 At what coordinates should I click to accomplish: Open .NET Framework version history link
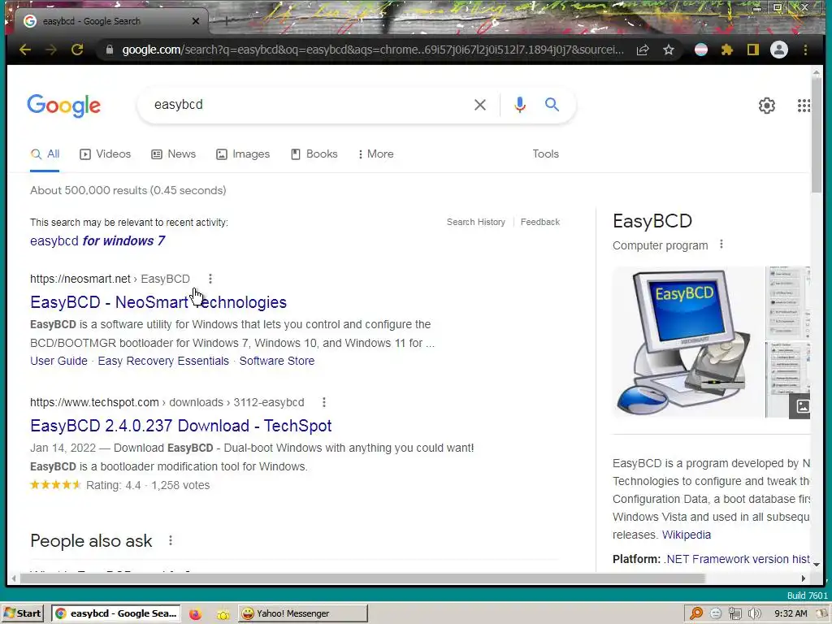[x=736, y=559]
